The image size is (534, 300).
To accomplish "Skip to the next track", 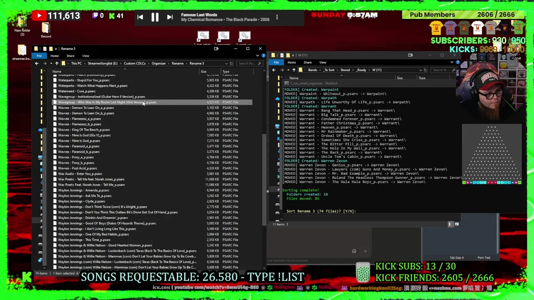I will coord(169,17).
